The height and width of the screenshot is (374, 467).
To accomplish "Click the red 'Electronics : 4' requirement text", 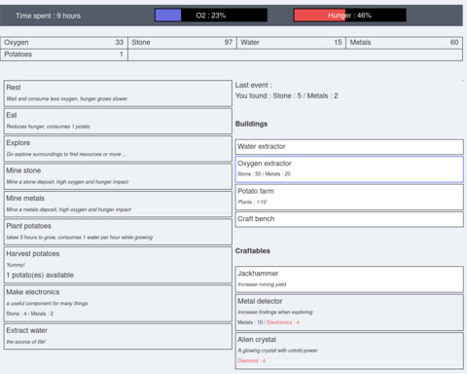I will pos(283,322).
